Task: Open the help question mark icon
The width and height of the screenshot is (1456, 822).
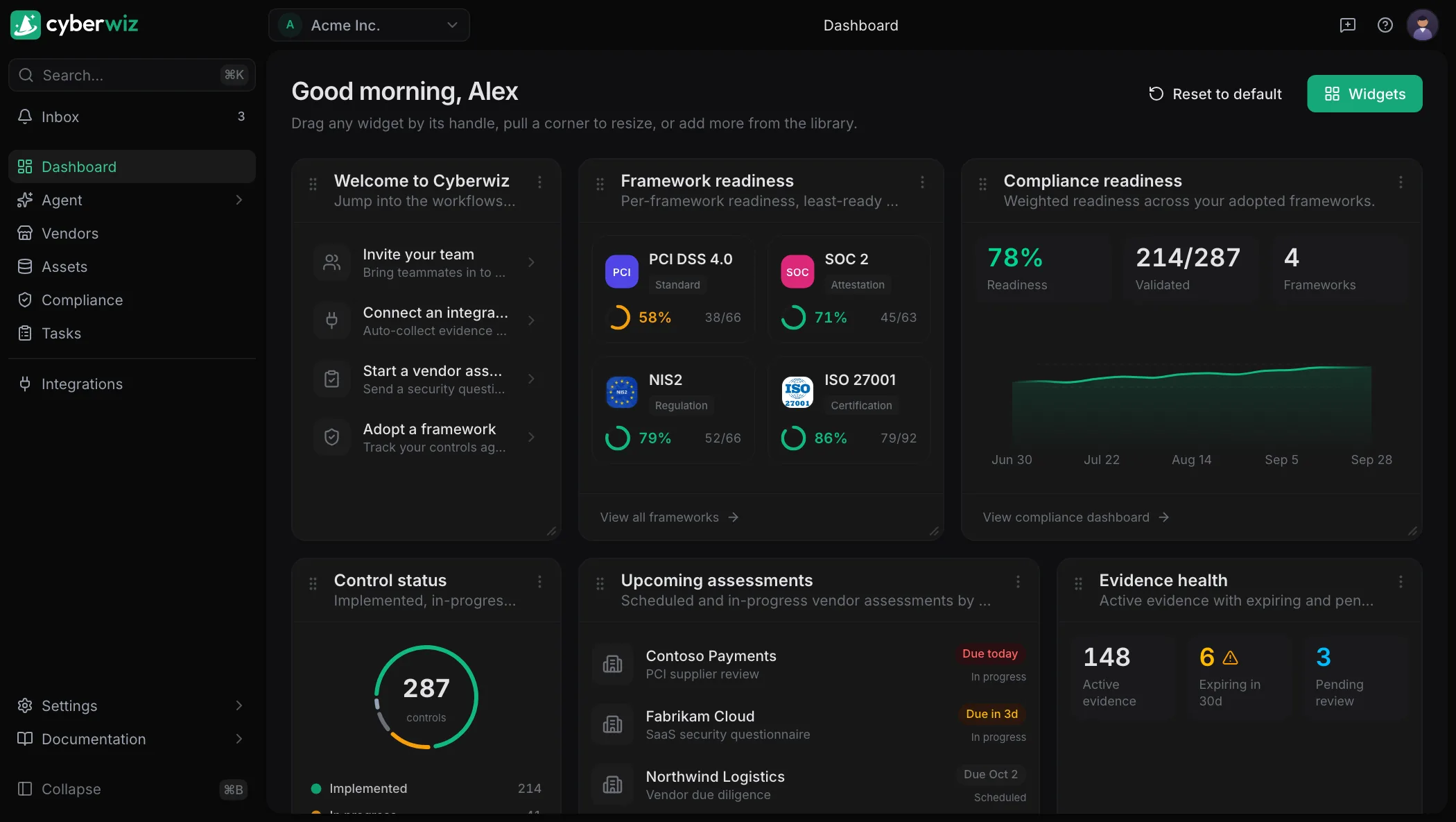Action: click(1385, 26)
